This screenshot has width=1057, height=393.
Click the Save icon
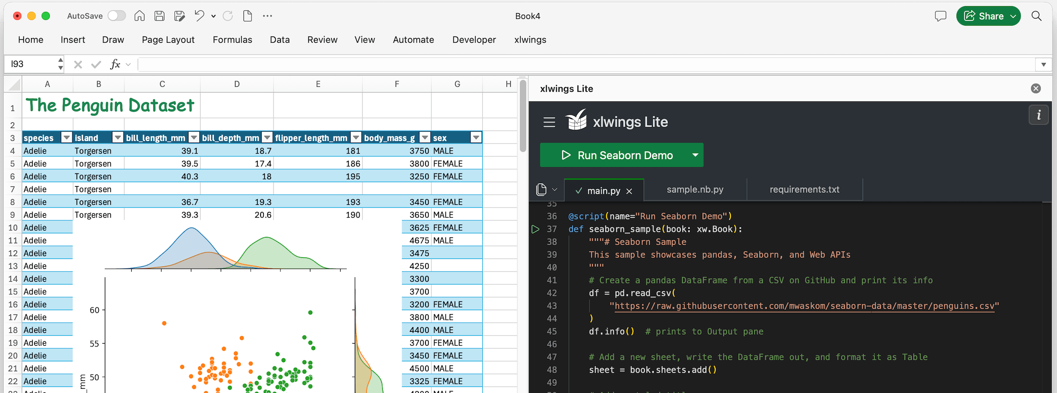pos(160,16)
